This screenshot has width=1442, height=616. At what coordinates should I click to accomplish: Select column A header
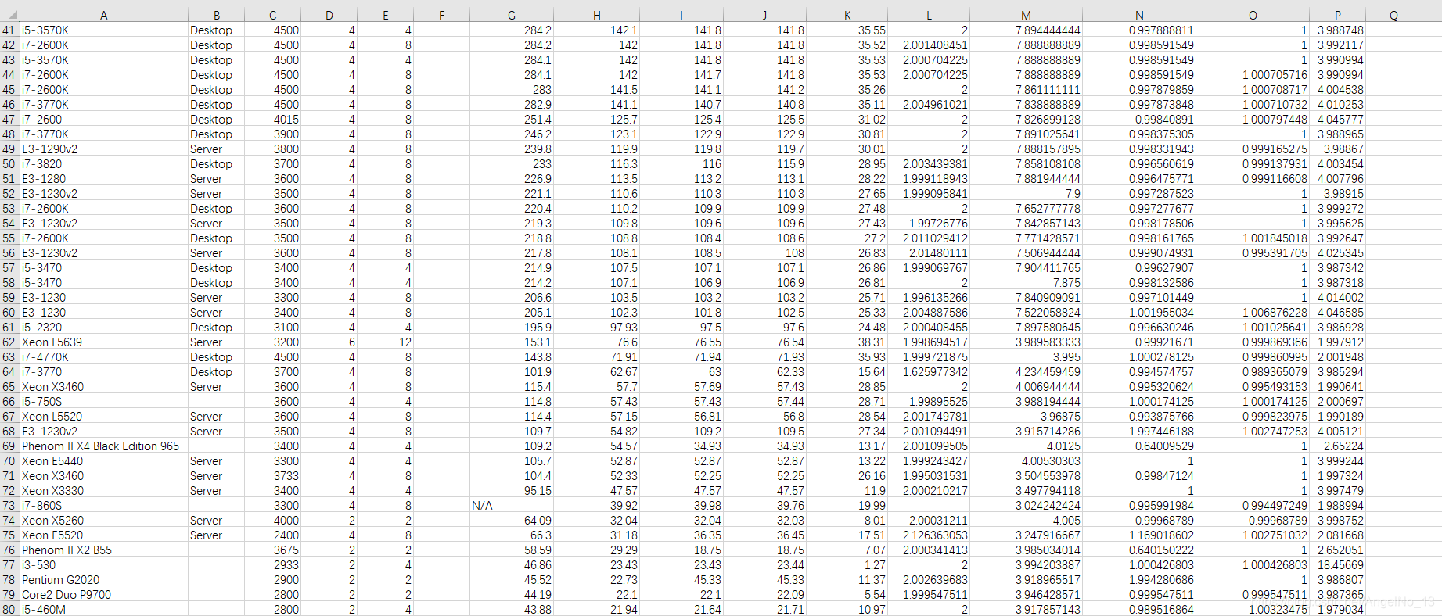(x=104, y=15)
